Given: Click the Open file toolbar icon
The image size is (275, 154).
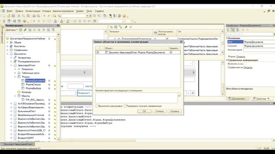Looking at the screenshot, I should pyautogui.click(x=9, y=16).
